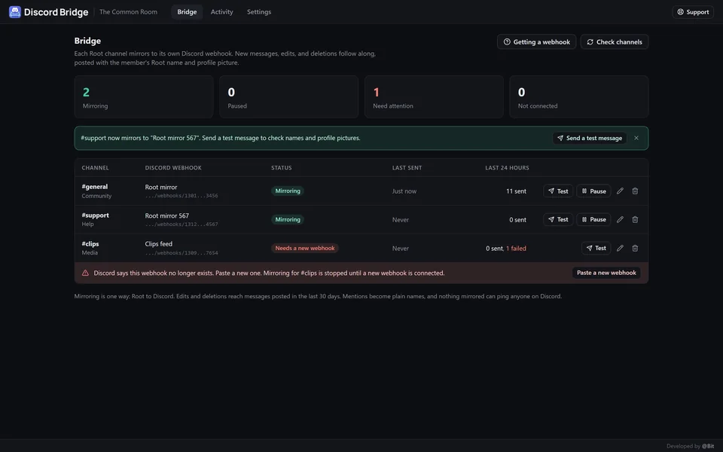Viewport: 723px width, 452px height.
Task: Click The Common Room community name
Action: pyautogui.click(x=128, y=12)
